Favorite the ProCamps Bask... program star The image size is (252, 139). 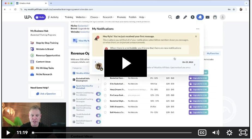pyautogui.click(x=105, y=95)
